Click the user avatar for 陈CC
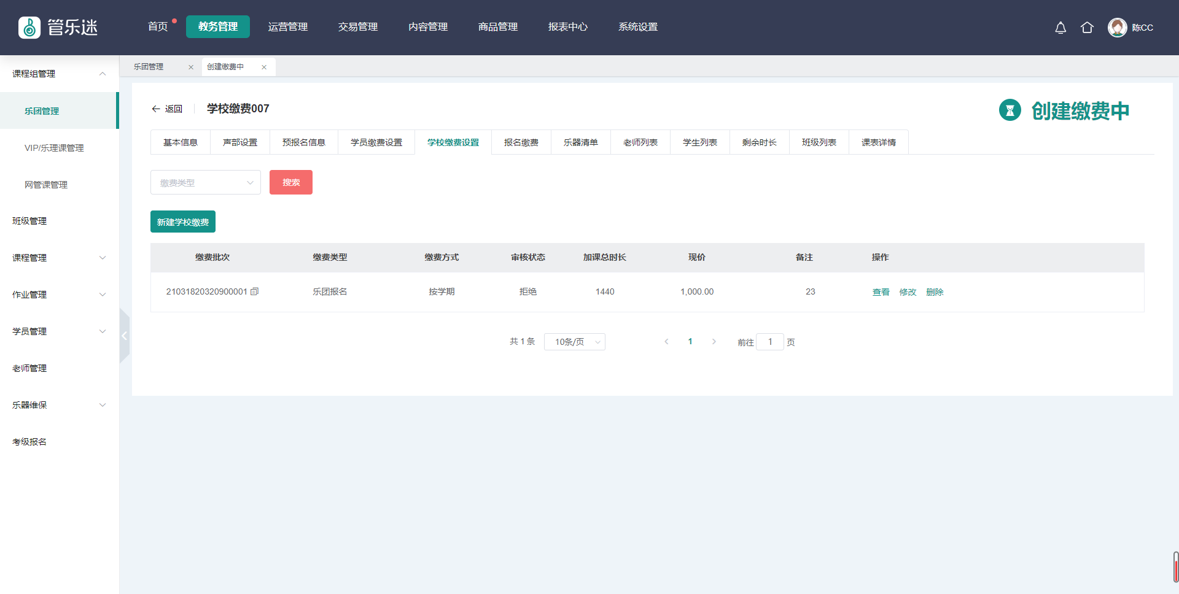Screen dimensions: 1179x594 [x=1117, y=28]
